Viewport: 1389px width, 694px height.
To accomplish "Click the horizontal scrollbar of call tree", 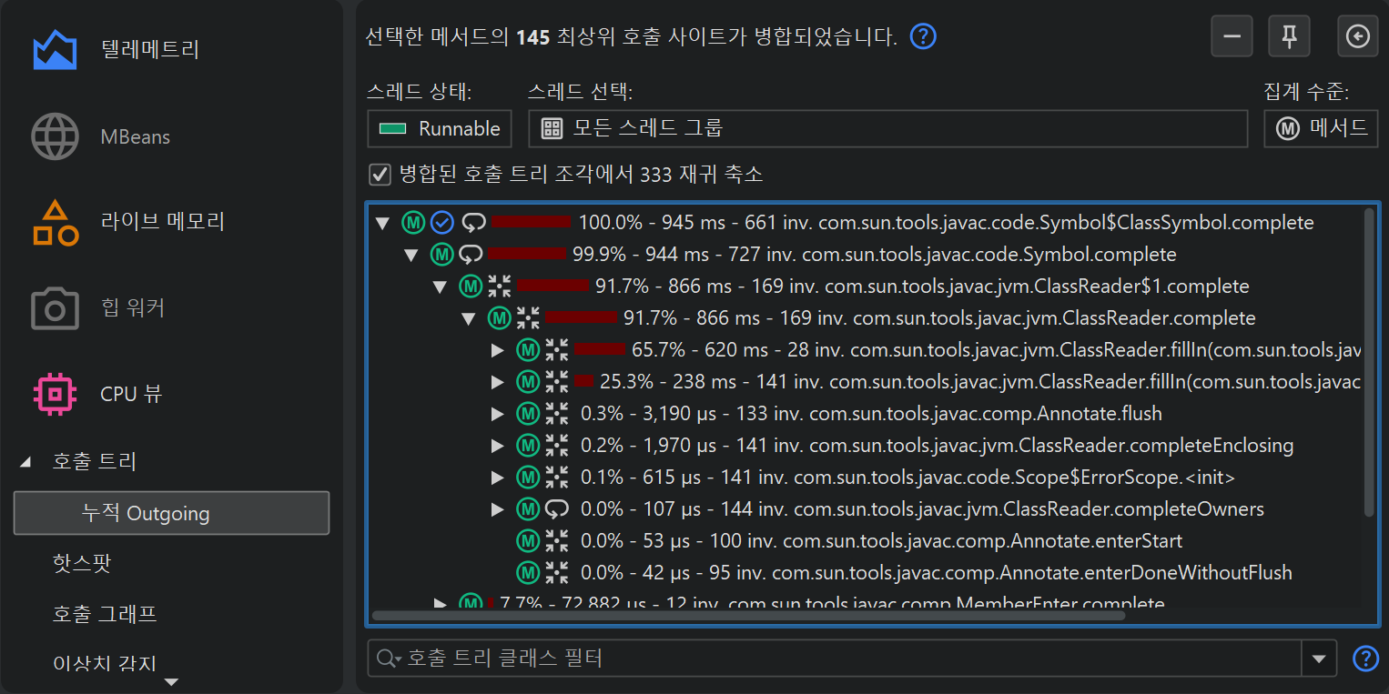I will point(746,616).
